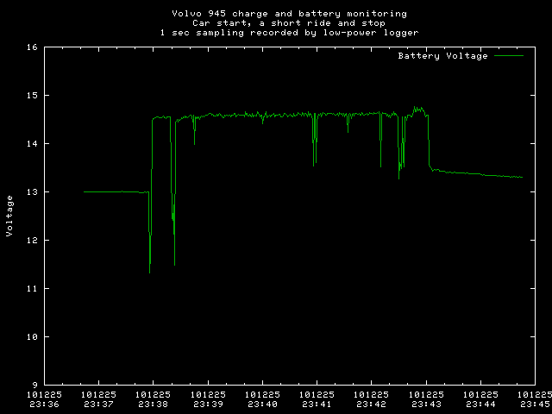Click the 13 tick label on y-axis

pos(31,191)
